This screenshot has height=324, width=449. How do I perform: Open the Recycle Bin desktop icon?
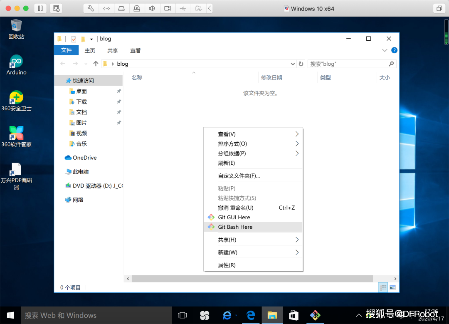click(x=16, y=29)
